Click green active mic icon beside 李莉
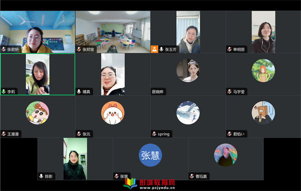 (x=4, y=91)
